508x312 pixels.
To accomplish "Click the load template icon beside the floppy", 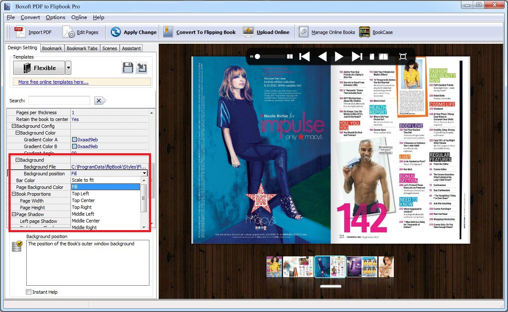I will pos(142,68).
